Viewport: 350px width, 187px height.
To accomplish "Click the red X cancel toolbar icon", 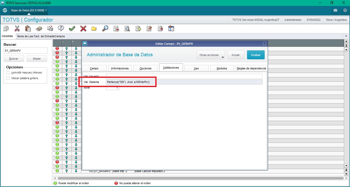I will [x=83, y=28].
